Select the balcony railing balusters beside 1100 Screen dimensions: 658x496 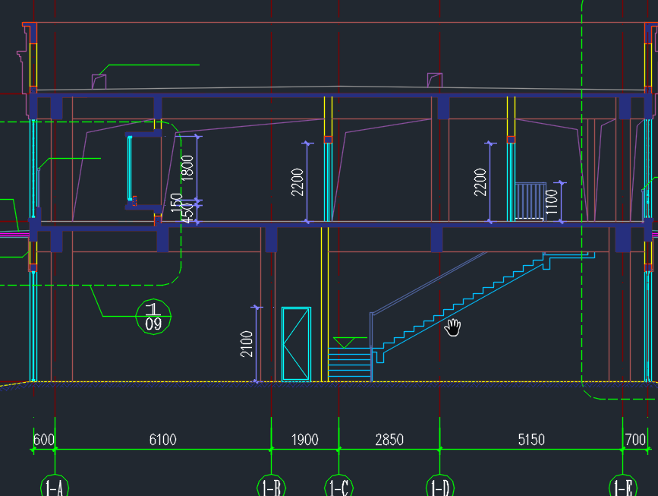tap(530, 201)
